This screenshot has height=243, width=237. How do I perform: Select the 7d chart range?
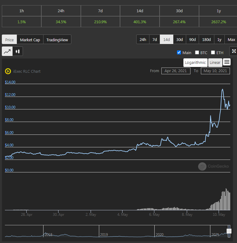155,40
